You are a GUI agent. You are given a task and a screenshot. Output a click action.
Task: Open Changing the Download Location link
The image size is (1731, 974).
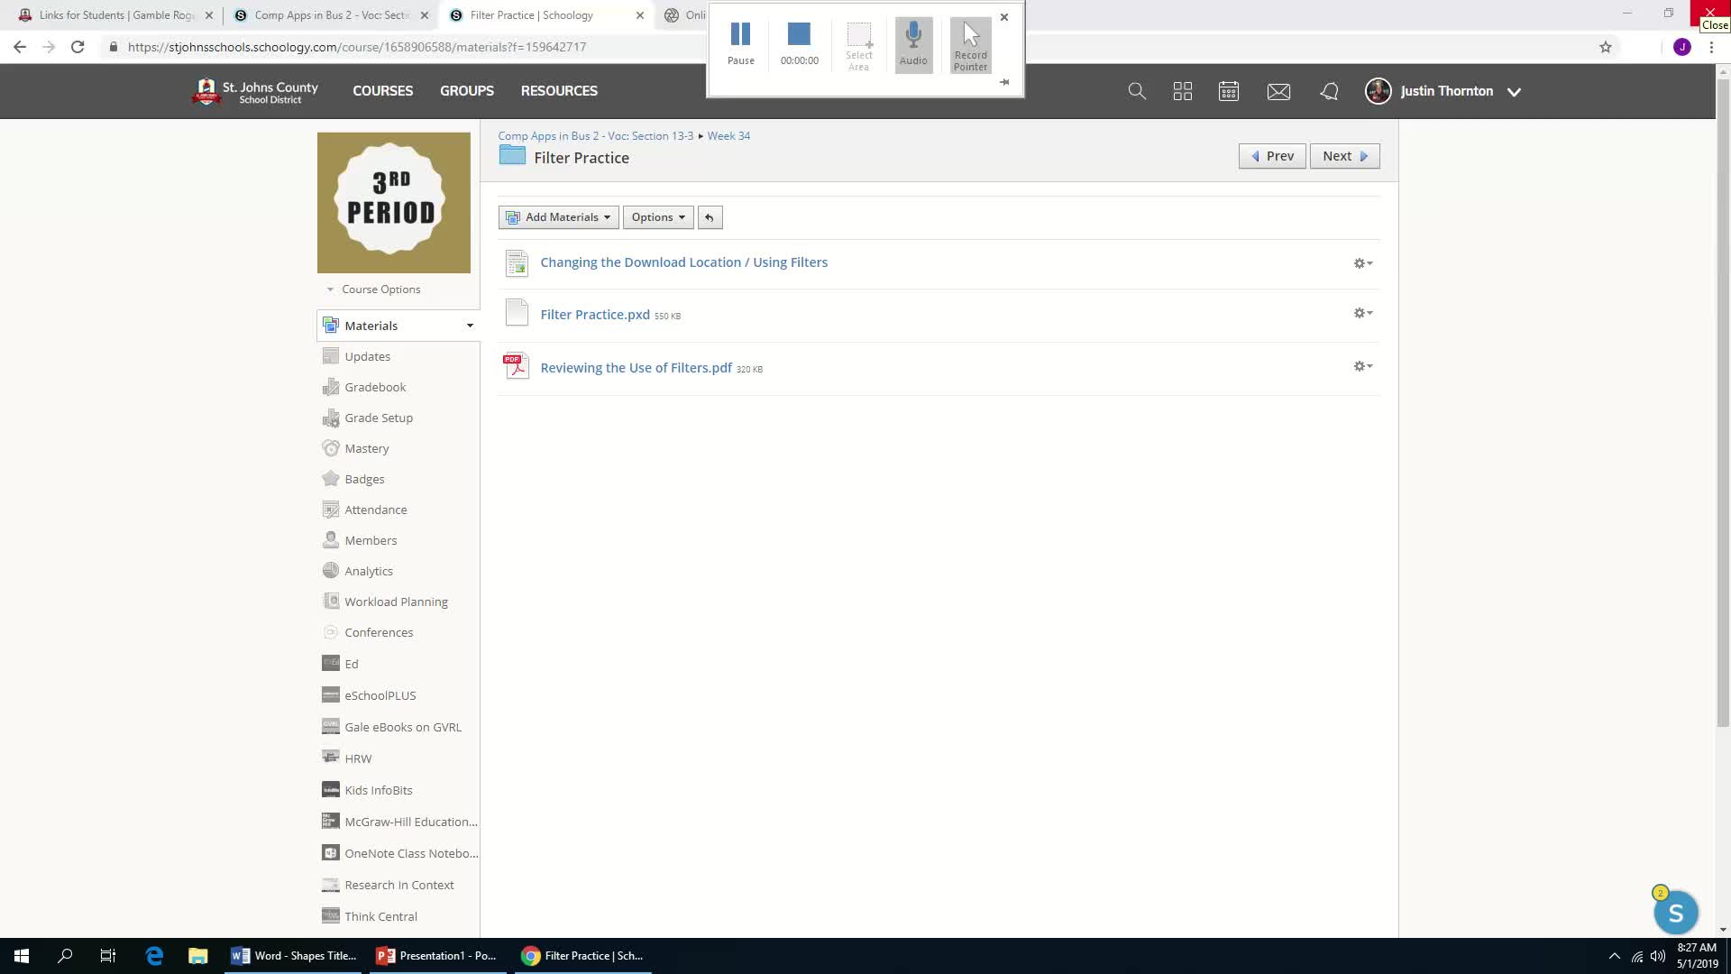pyautogui.click(x=683, y=262)
